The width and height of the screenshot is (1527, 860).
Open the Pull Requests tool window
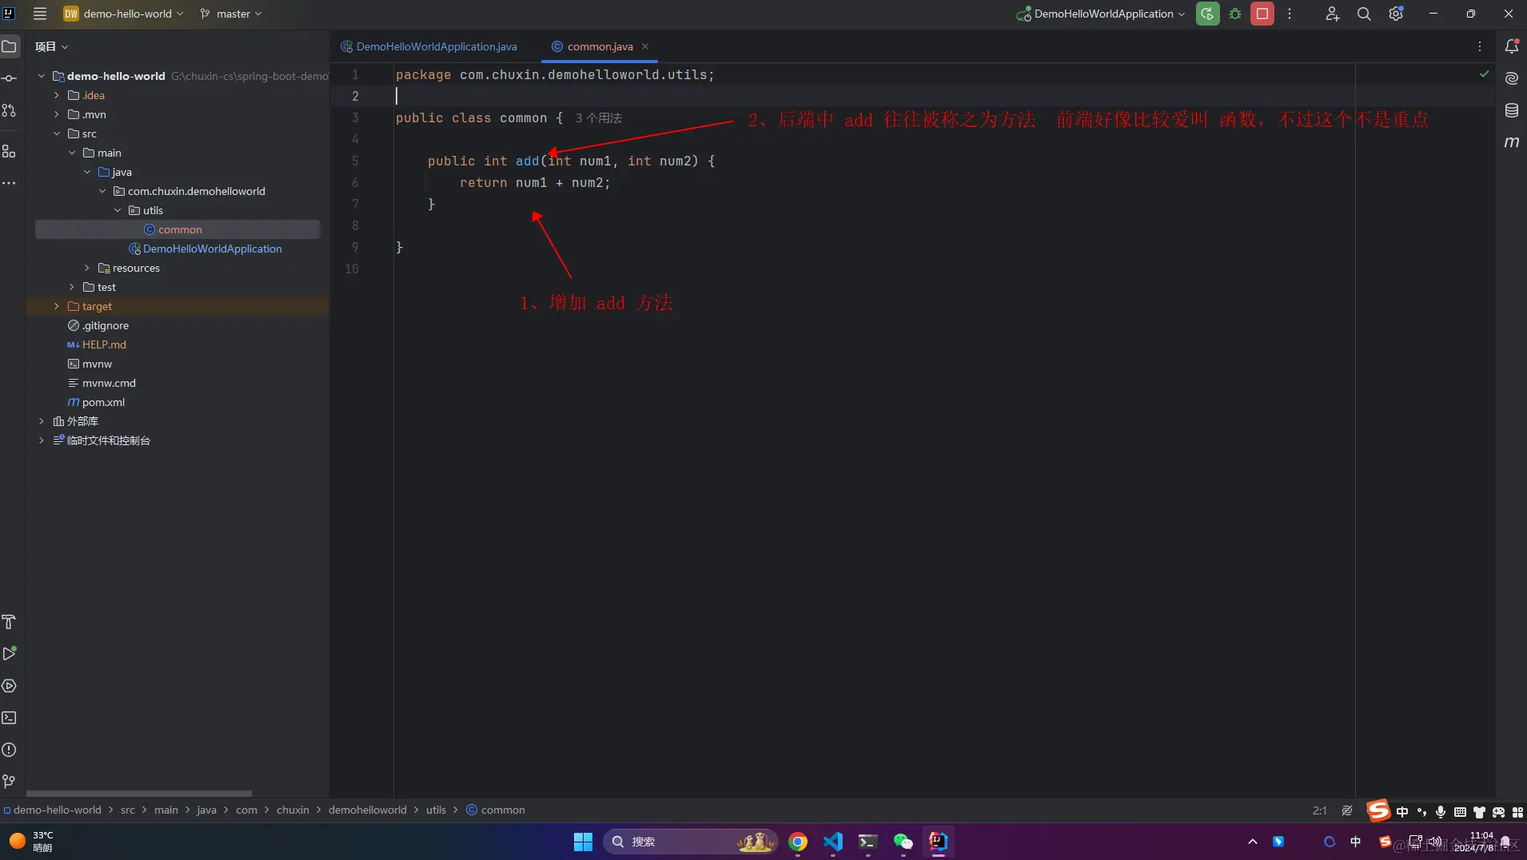click(x=10, y=110)
